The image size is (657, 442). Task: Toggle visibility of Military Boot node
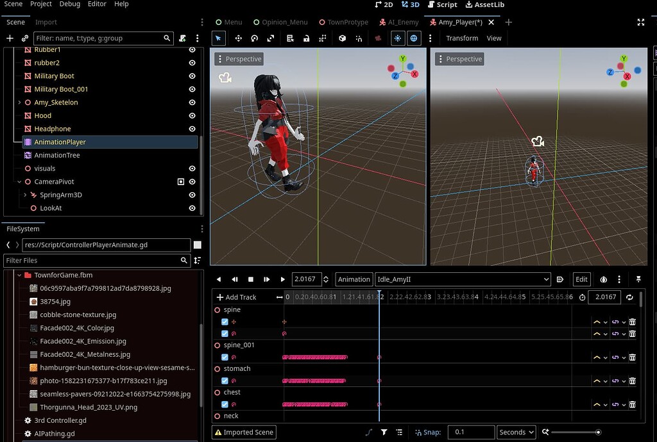[x=192, y=76]
